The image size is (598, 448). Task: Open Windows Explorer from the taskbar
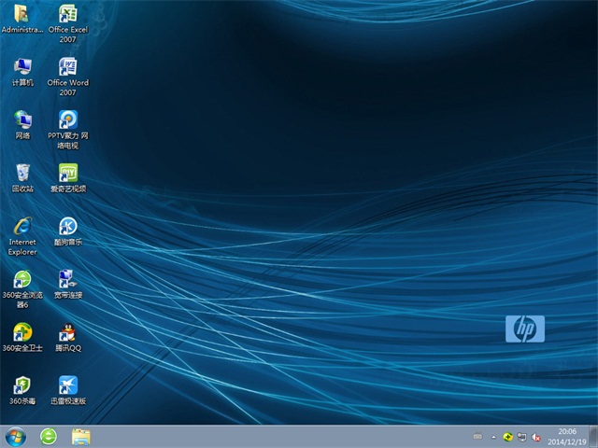click(81, 436)
